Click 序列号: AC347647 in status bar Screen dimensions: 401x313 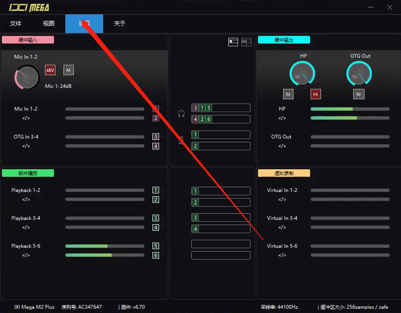[81, 307]
